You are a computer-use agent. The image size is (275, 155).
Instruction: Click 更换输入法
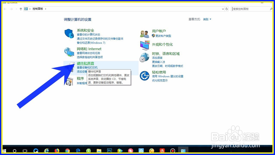(159, 62)
